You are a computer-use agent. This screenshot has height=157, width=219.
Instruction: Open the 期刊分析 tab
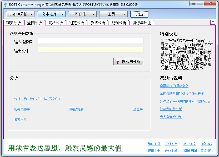pyautogui.click(x=119, y=23)
